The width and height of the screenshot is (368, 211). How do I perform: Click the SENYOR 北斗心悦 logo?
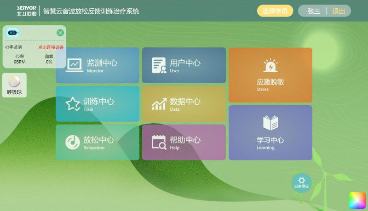tap(27, 11)
